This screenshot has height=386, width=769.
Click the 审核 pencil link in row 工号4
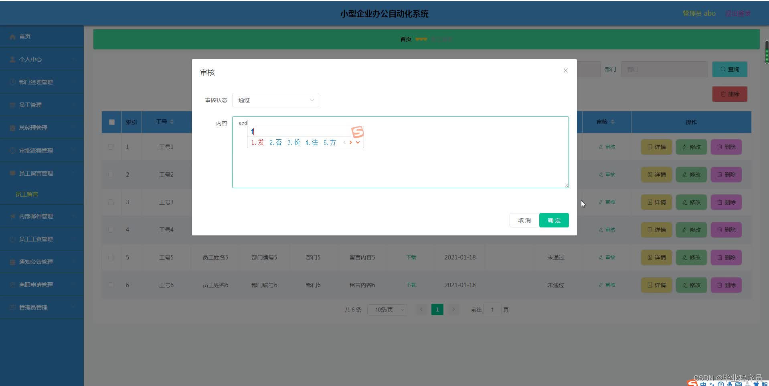tap(607, 230)
